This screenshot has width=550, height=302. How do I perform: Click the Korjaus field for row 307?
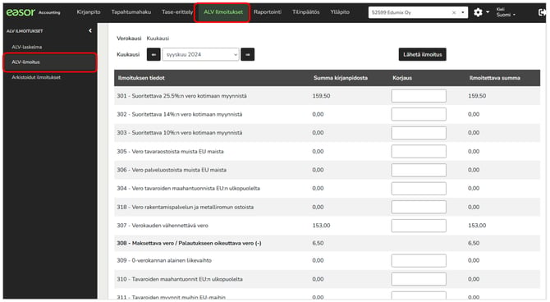(x=419, y=226)
